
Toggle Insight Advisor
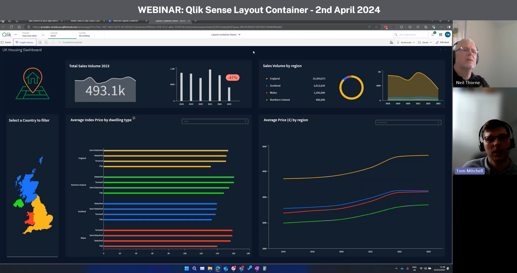[x=24, y=42]
